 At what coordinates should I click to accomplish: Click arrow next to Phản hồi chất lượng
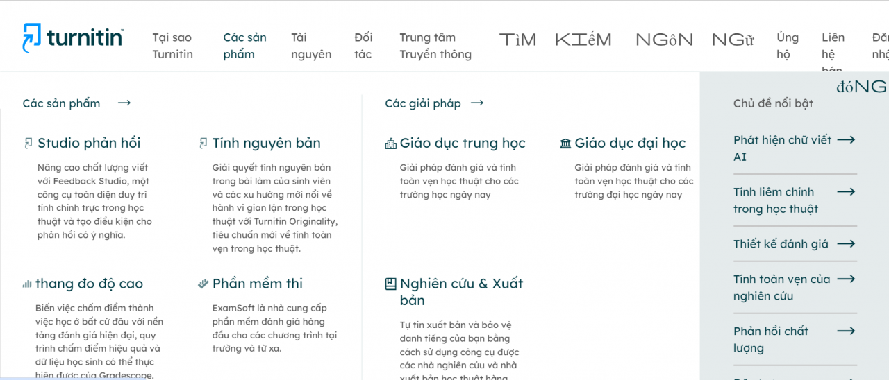point(846,331)
